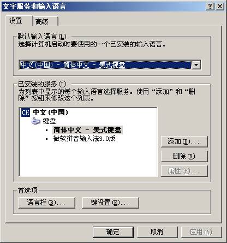Open 键设置(K)... dialog
Viewport: 227px width, 243px height.
pyautogui.click(x=111, y=203)
